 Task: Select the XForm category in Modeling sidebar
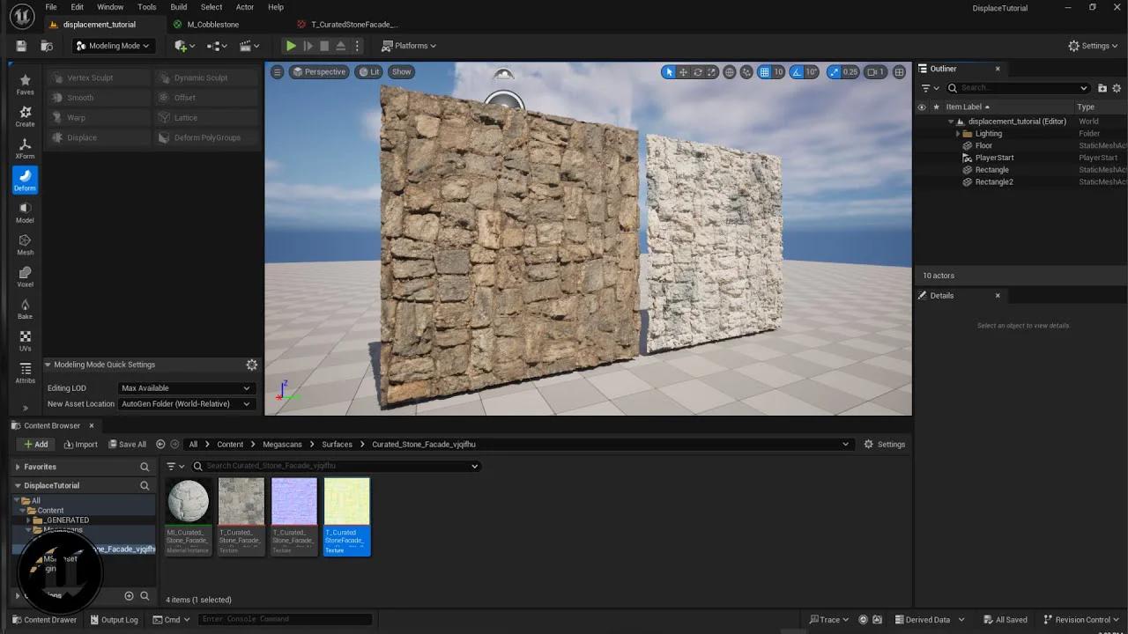pyautogui.click(x=25, y=146)
